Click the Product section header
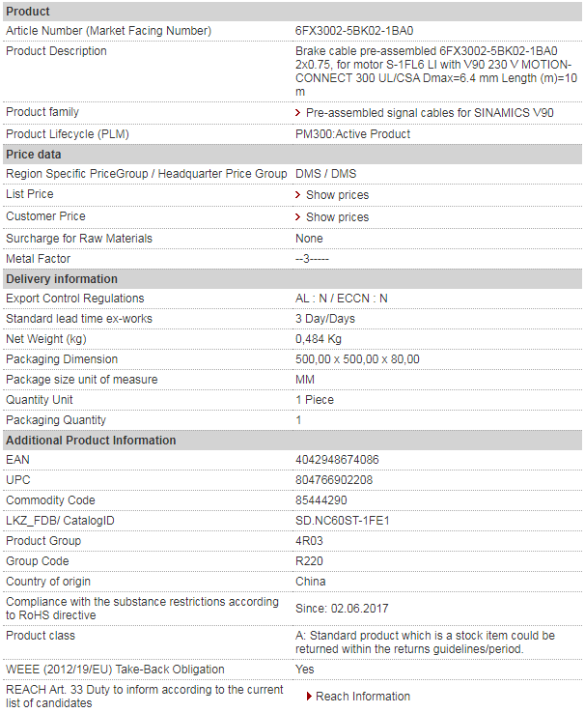The height and width of the screenshot is (713, 585). click(292, 12)
